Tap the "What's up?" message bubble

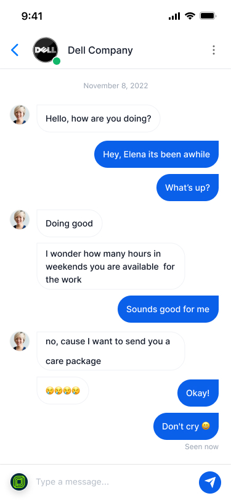[x=188, y=188]
